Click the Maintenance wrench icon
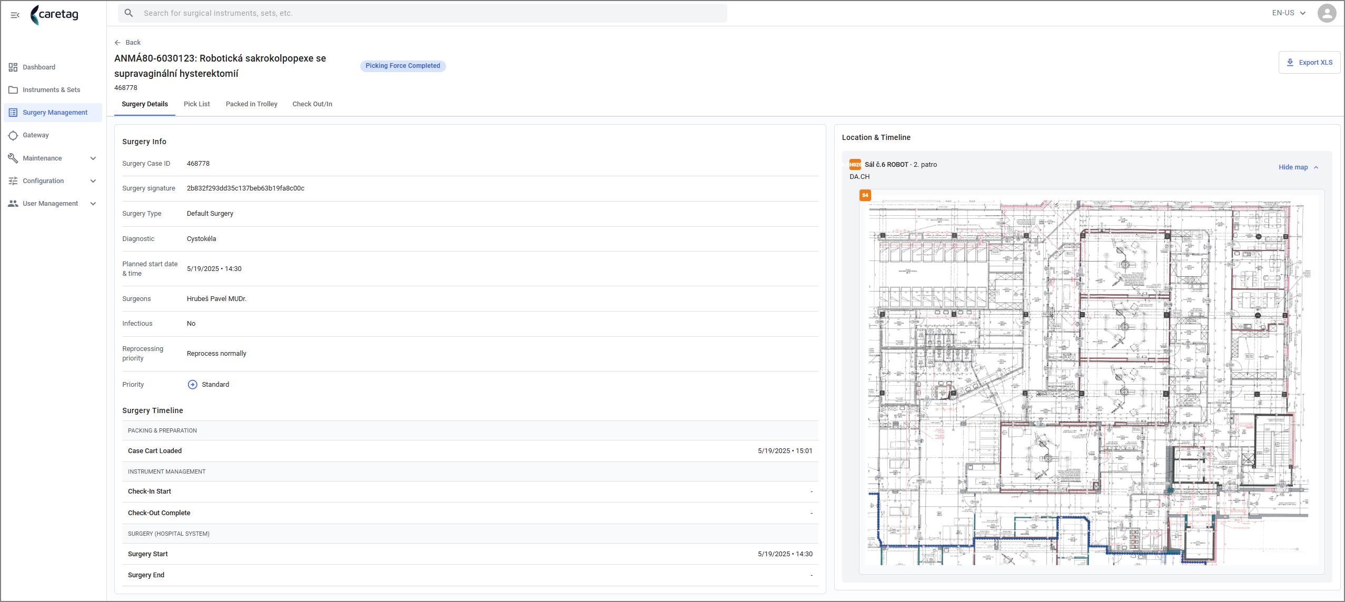Viewport: 1345px width, 602px height. coord(13,158)
